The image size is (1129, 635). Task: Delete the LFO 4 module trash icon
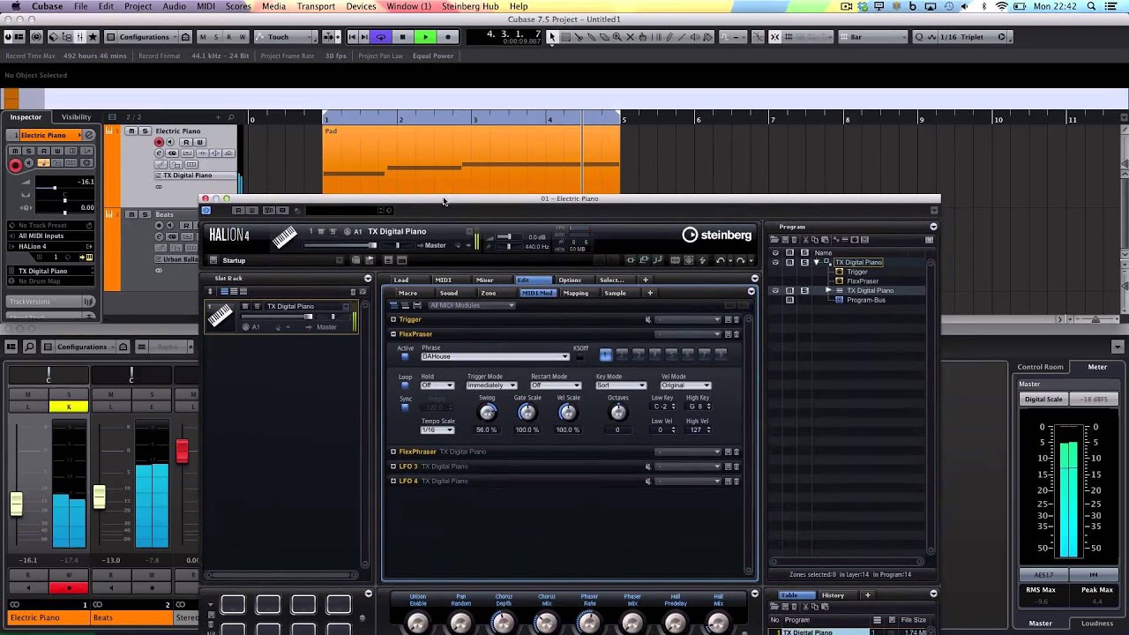[736, 482]
